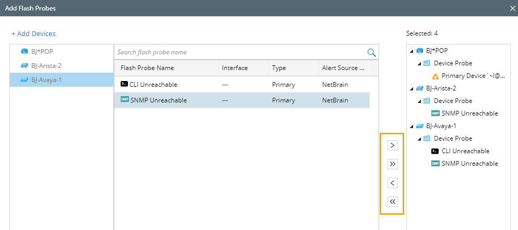Image resolution: width=518 pixels, height=230 pixels.
Task: Collapse the BJ-Arista-2 node in selected tree
Action: point(411,88)
